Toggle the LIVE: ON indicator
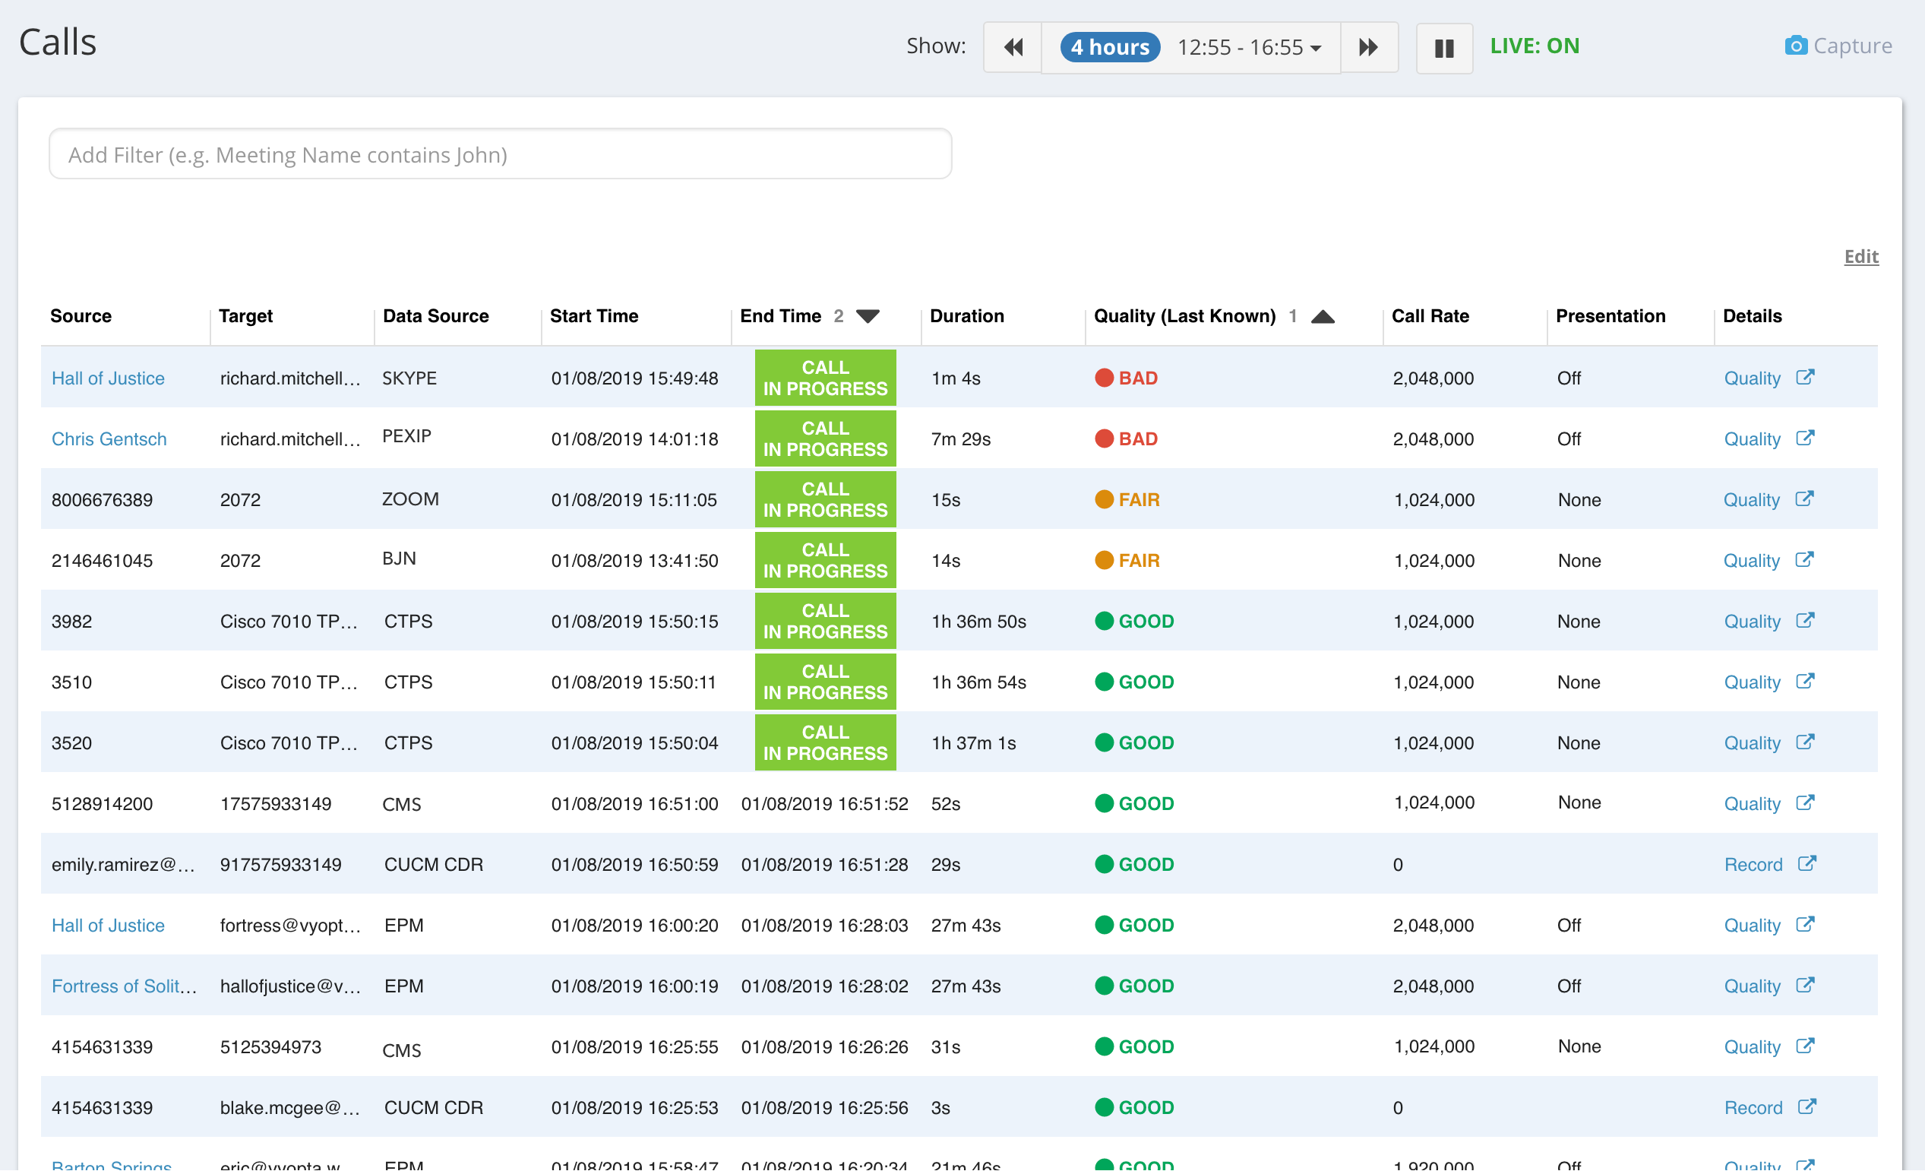The width and height of the screenshot is (1925, 1171). pyautogui.click(x=1535, y=46)
